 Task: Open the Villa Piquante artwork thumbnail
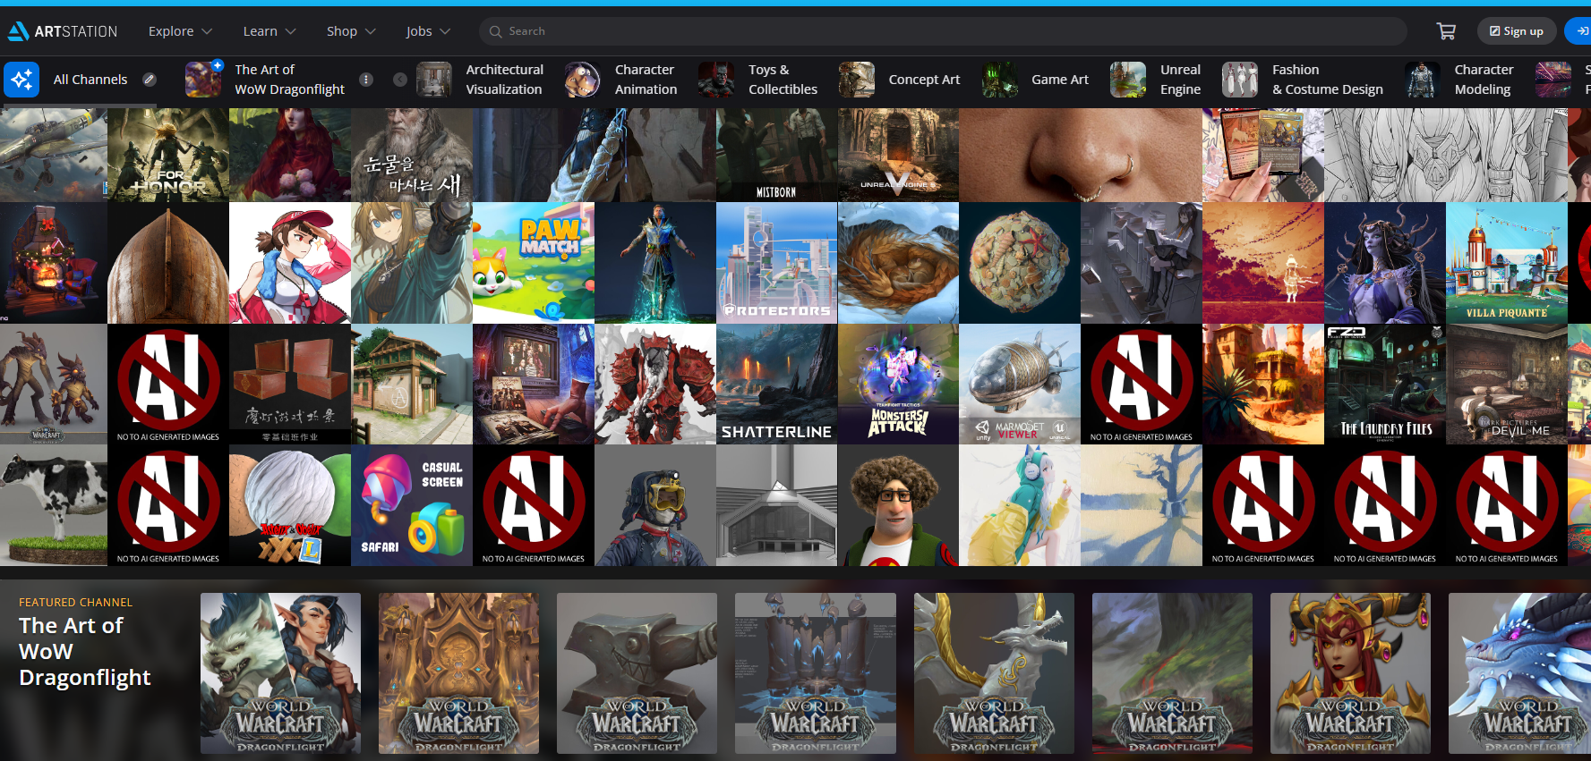point(1507,262)
